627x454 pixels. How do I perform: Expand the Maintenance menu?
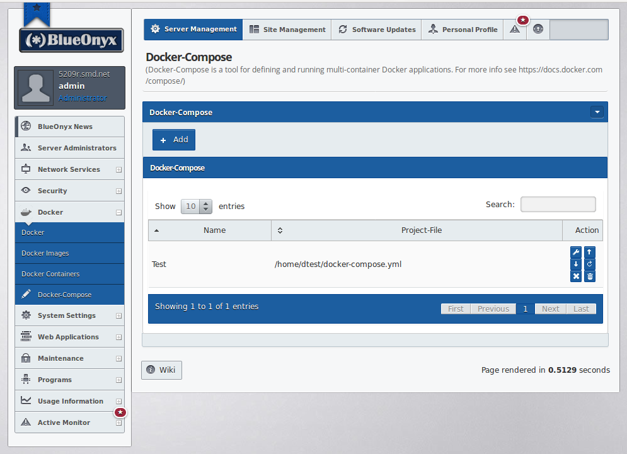pyautogui.click(x=69, y=358)
